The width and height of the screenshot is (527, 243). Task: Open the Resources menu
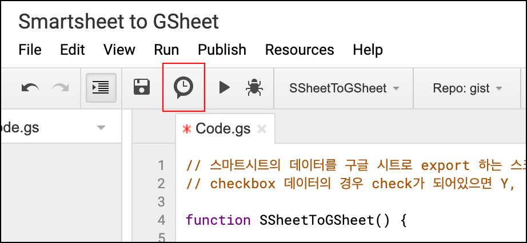(300, 50)
